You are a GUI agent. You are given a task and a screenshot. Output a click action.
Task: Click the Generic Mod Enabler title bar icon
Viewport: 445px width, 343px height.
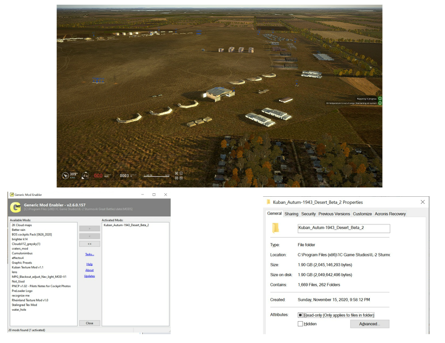click(12, 195)
